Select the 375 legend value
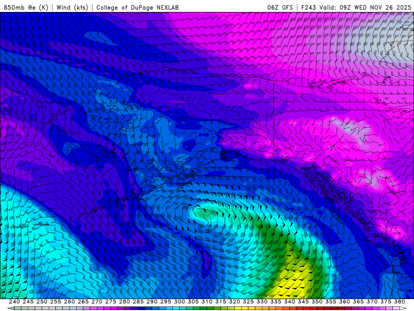Screen dimensions: 414x311 386,302
